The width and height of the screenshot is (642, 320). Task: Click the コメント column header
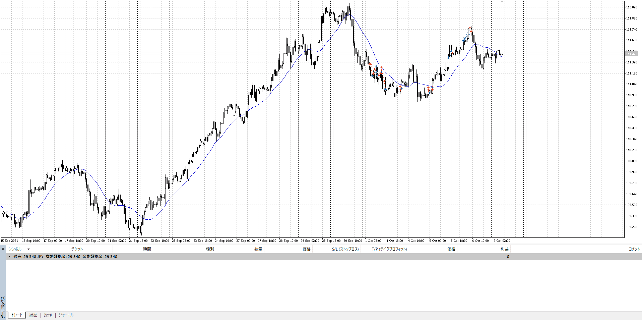[x=634, y=249]
